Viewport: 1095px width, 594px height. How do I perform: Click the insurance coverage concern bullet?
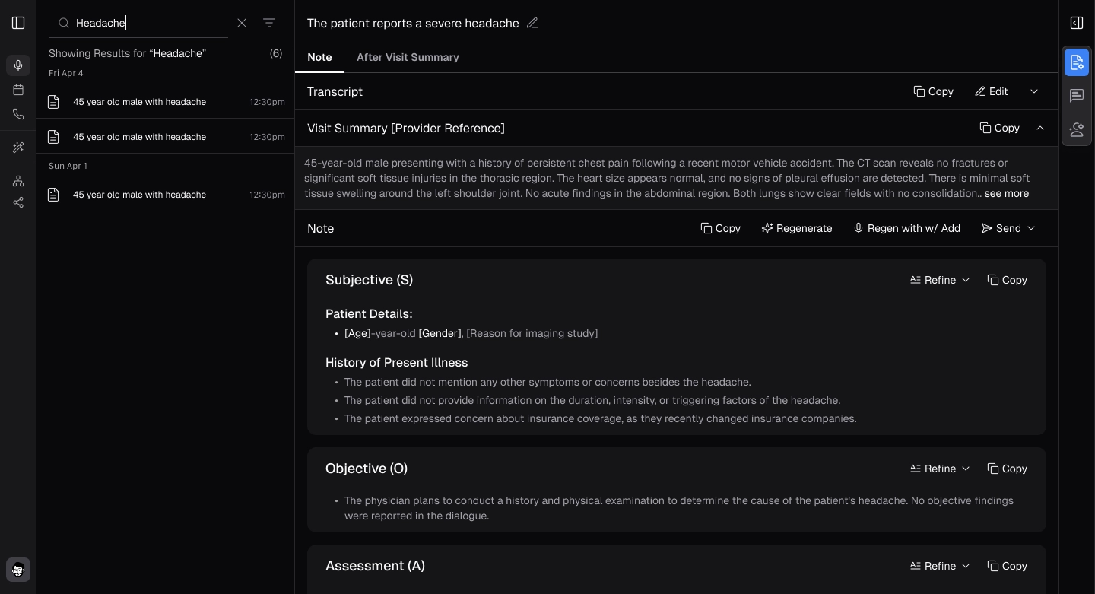(600, 418)
